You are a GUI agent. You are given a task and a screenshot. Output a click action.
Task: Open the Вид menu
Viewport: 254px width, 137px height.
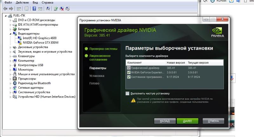click(x=35, y=3)
